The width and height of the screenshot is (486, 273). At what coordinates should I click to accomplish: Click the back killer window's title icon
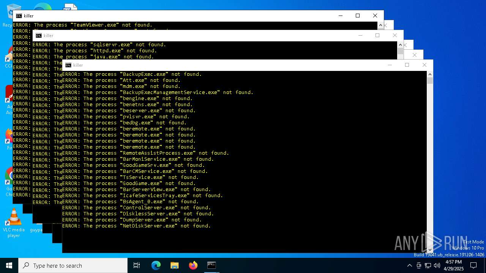pos(19,16)
